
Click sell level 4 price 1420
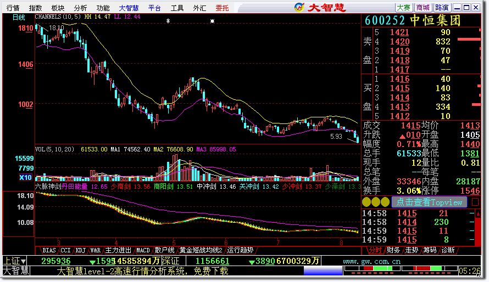(399, 41)
